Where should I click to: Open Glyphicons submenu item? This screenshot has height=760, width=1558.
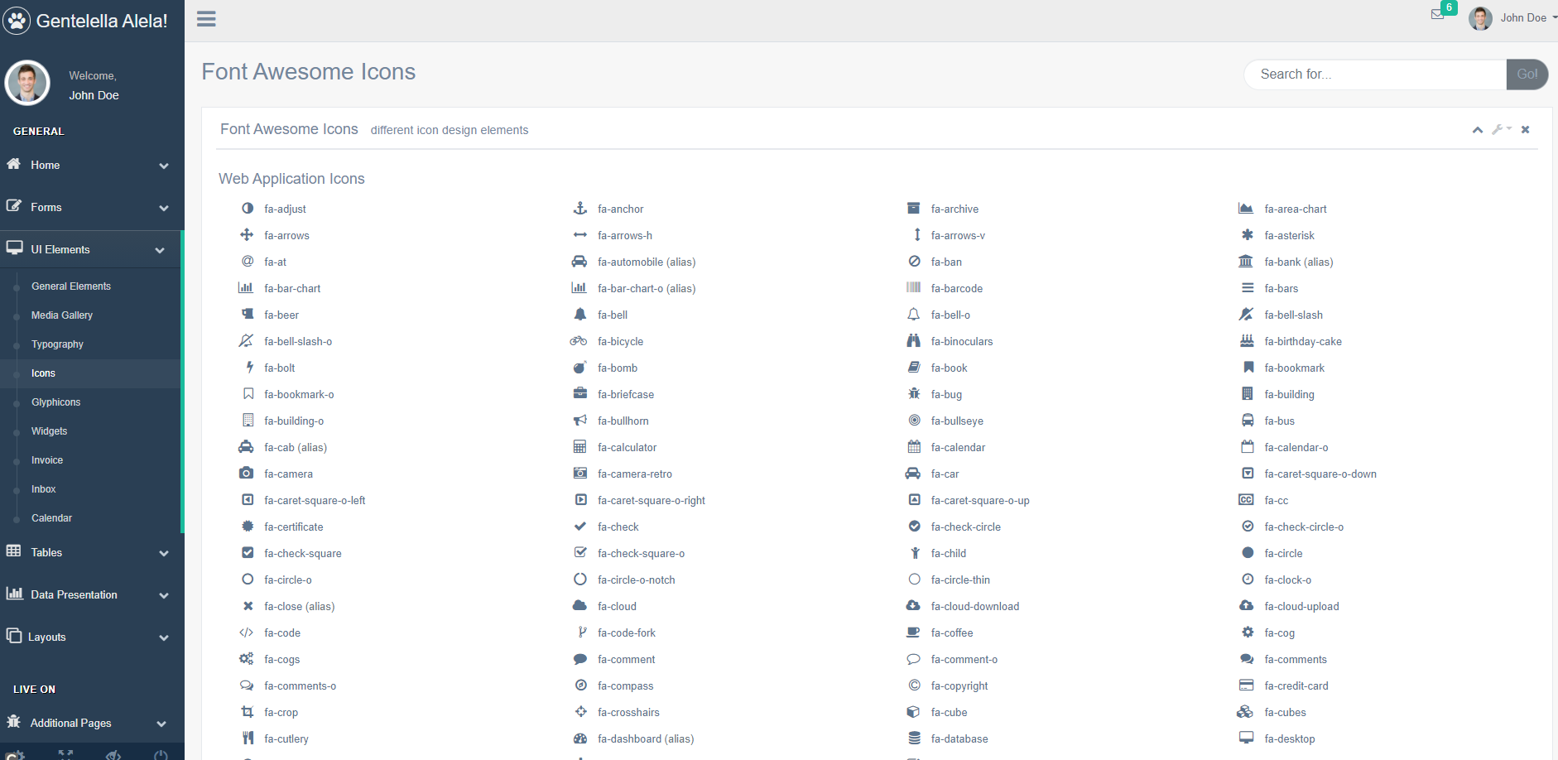click(56, 402)
